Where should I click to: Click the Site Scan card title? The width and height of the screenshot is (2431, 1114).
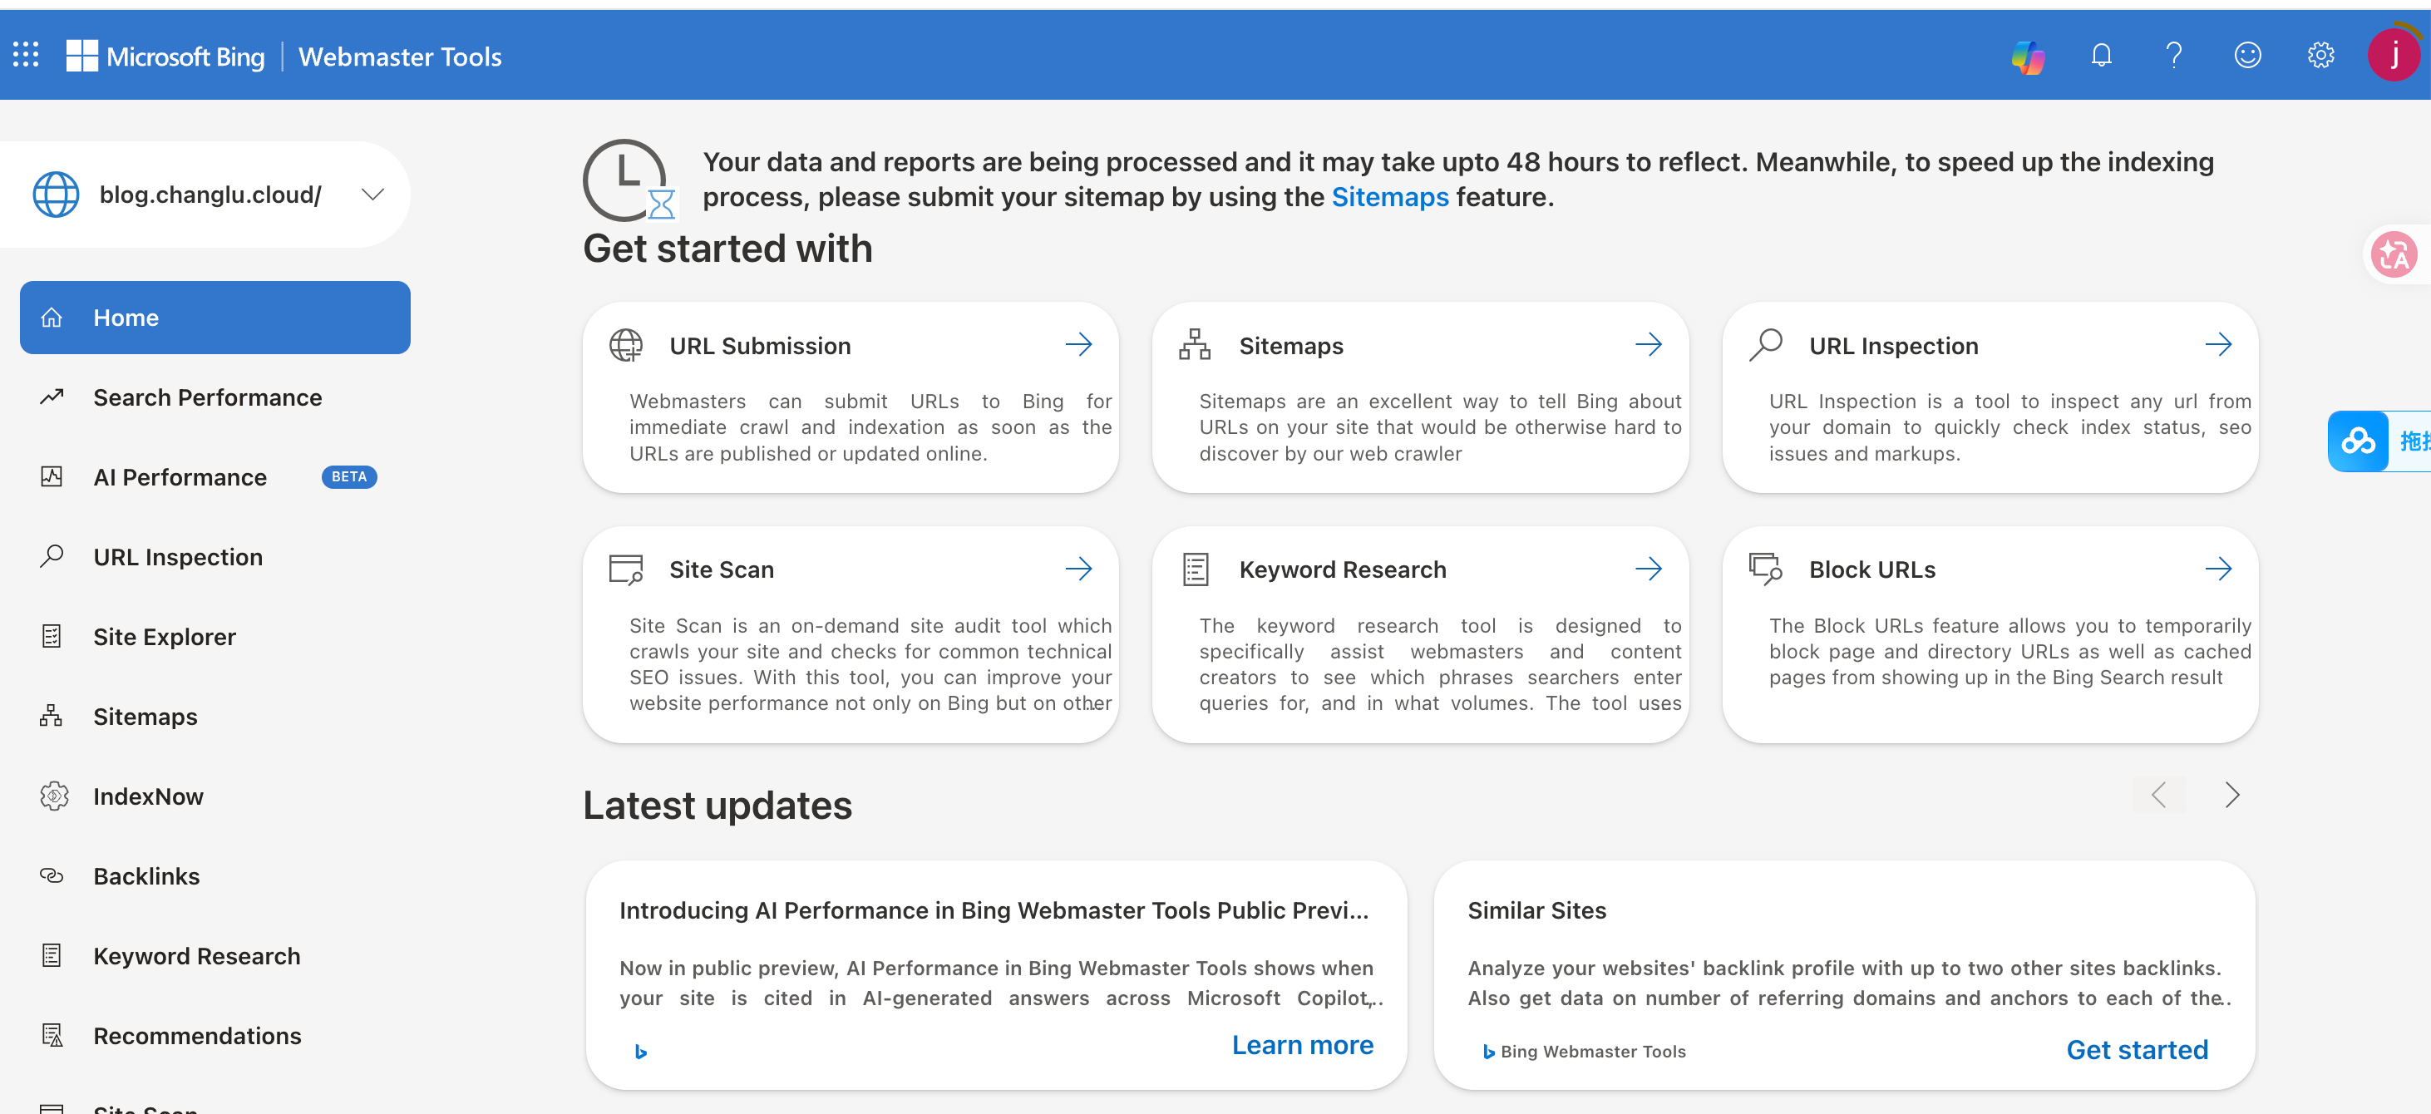tap(721, 569)
